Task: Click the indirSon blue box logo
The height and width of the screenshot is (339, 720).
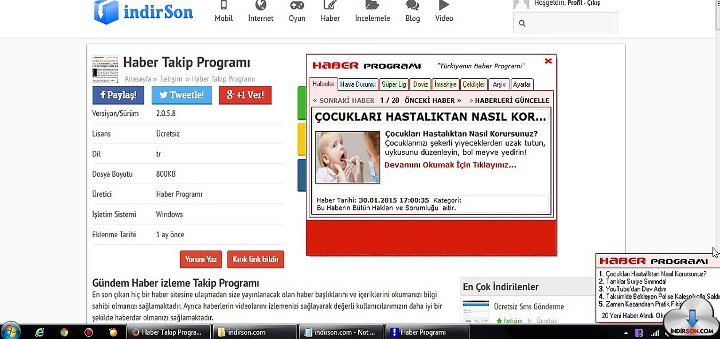Action: (x=106, y=11)
